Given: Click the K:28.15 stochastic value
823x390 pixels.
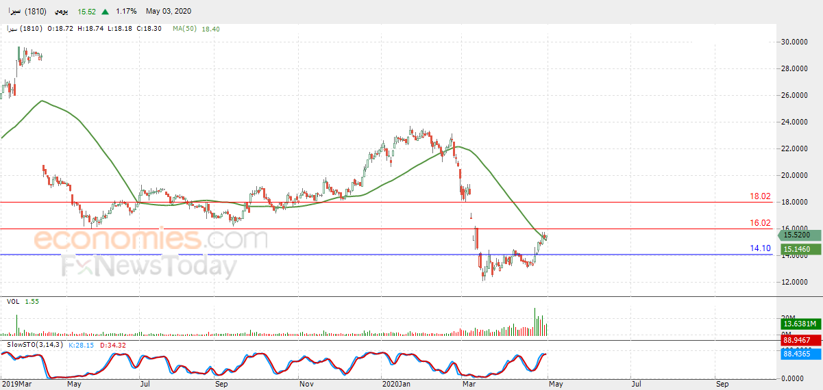Looking at the screenshot, I should [x=81, y=344].
